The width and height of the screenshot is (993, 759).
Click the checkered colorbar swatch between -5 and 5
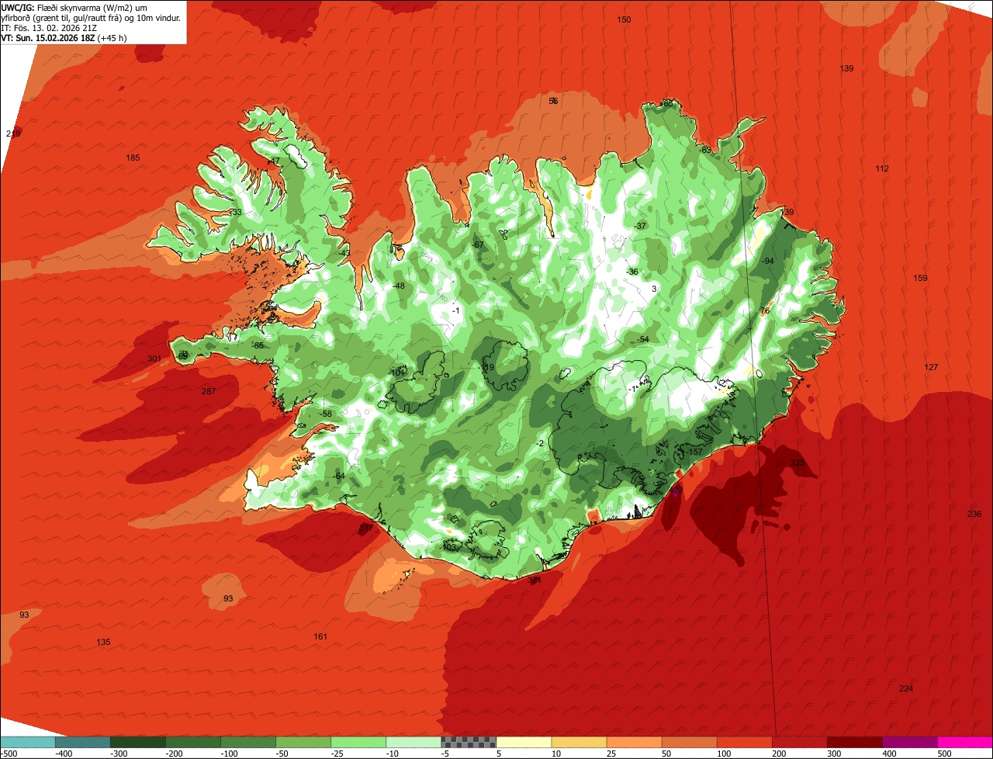pos(469,742)
